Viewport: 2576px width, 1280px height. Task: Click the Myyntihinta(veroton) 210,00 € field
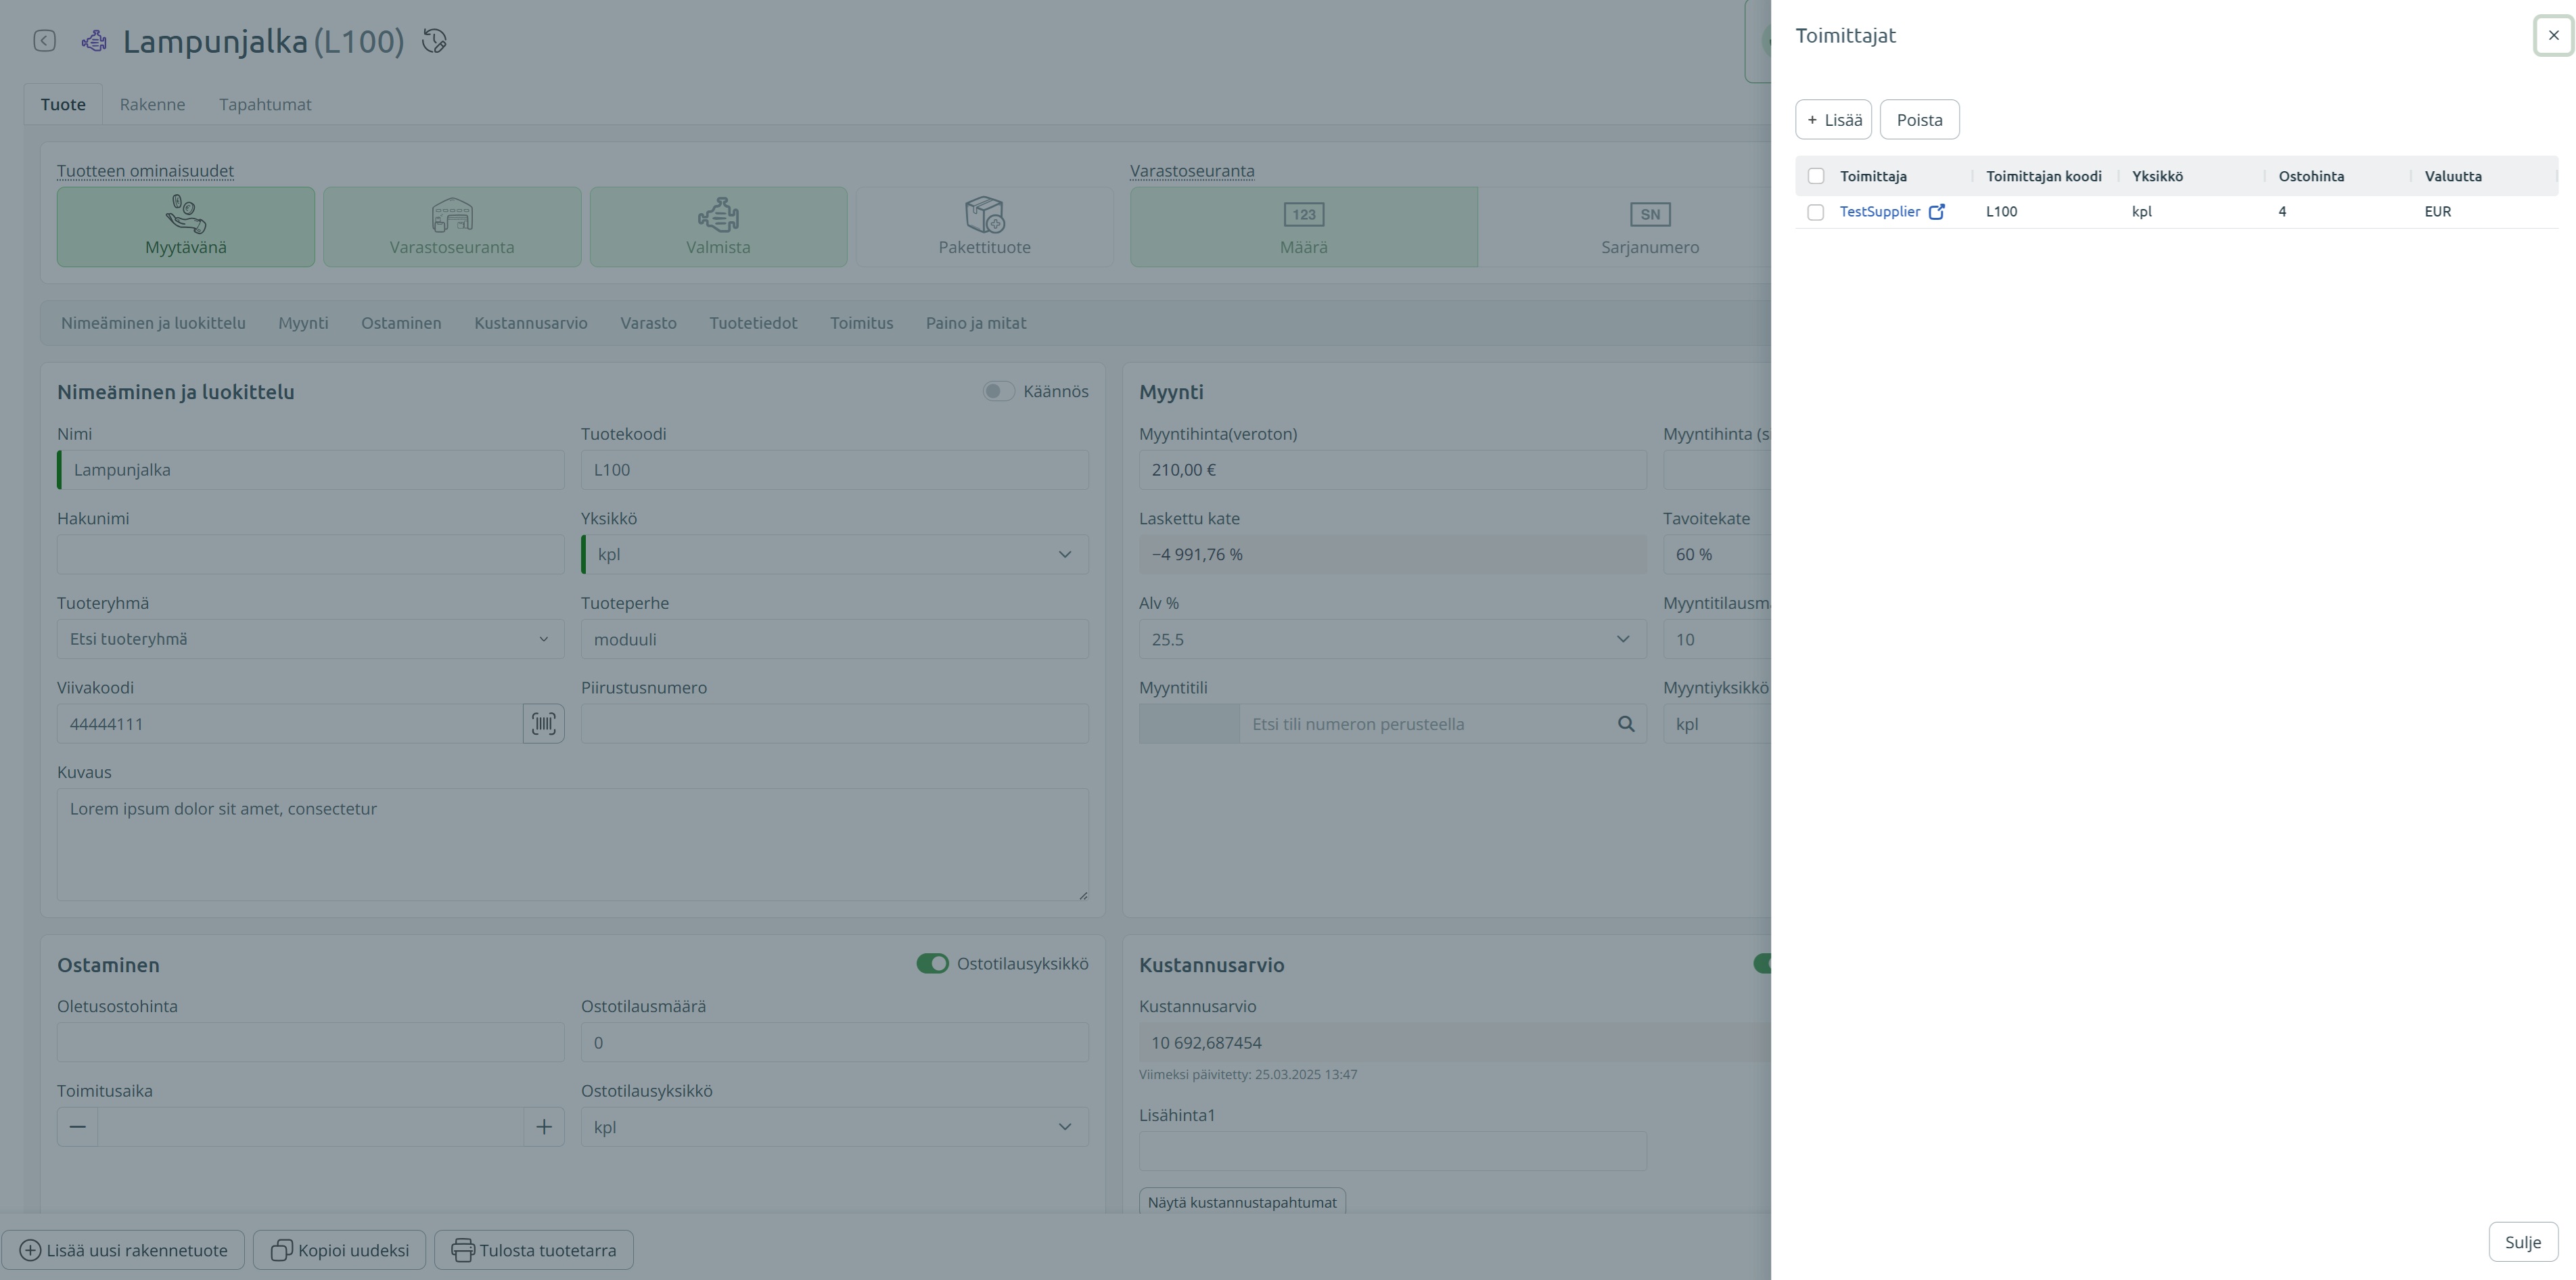click(1393, 470)
